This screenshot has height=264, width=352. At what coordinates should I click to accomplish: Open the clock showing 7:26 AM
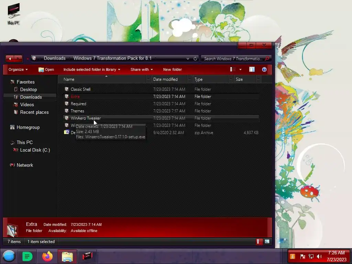pyautogui.click(x=336, y=256)
